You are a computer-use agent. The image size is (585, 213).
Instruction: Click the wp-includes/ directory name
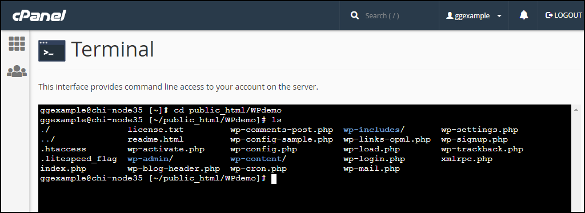coord(374,130)
